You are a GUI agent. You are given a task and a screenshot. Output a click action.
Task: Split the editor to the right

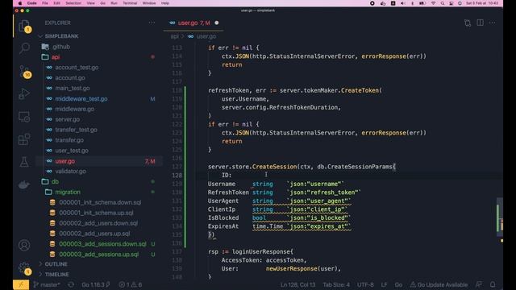click(481, 23)
